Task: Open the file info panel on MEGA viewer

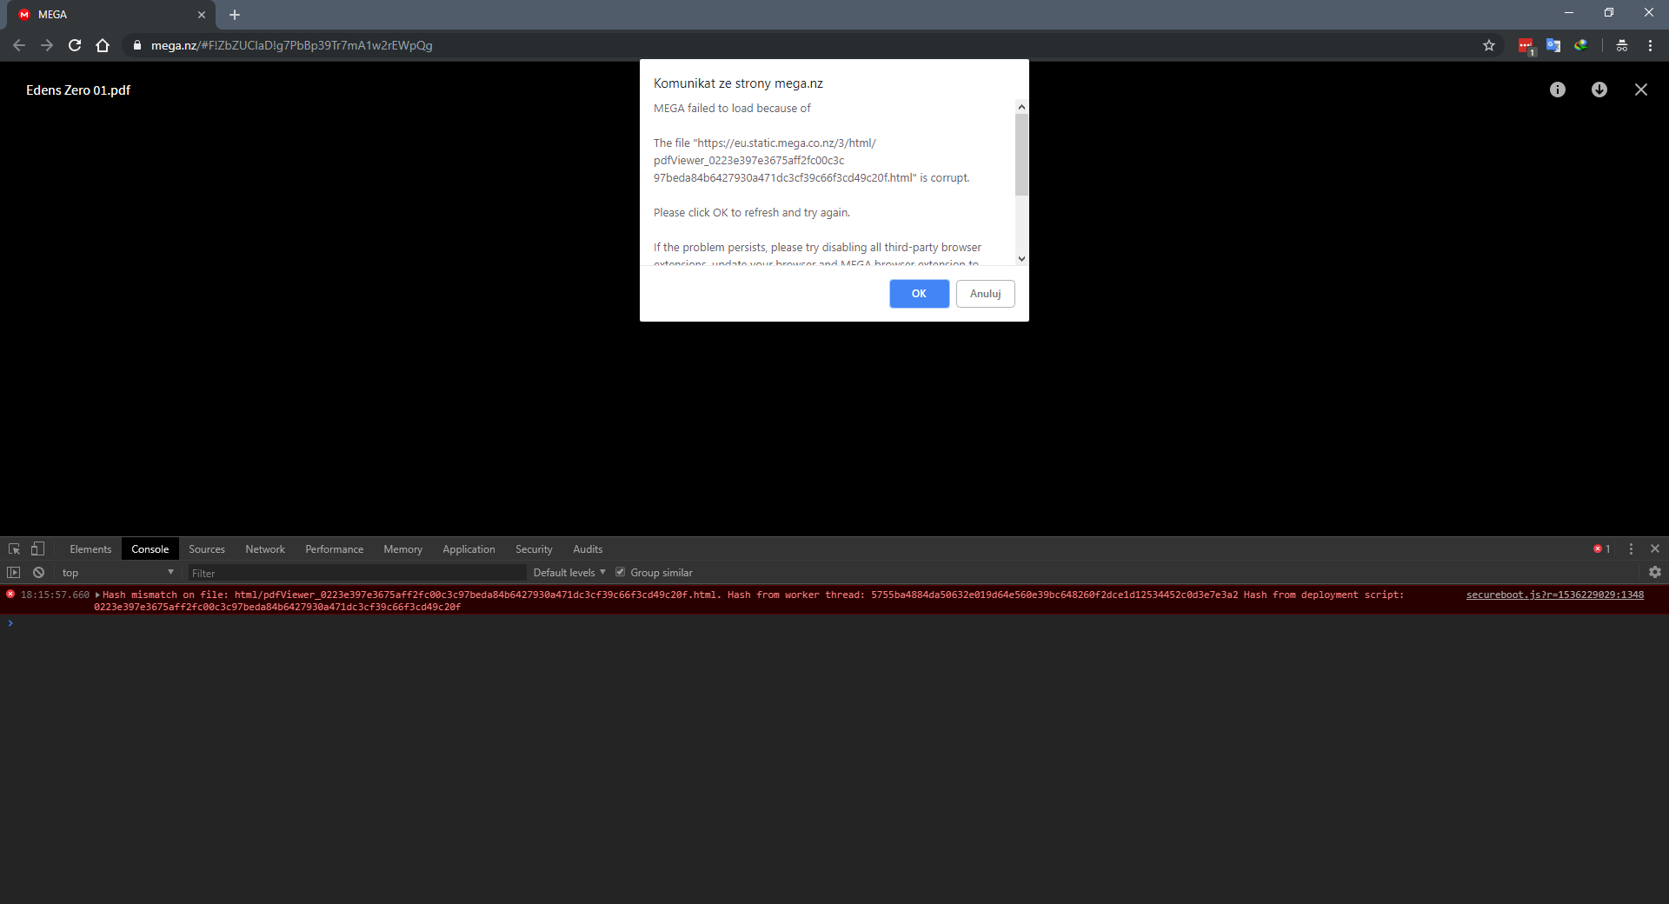Action: point(1558,90)
